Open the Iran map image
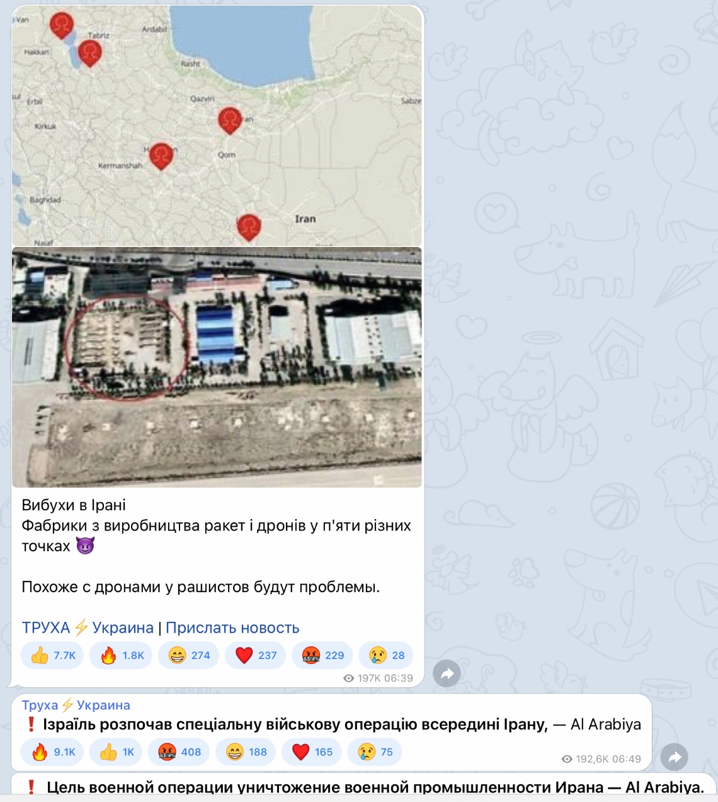718x802 pixels. (x=217, y=125)
